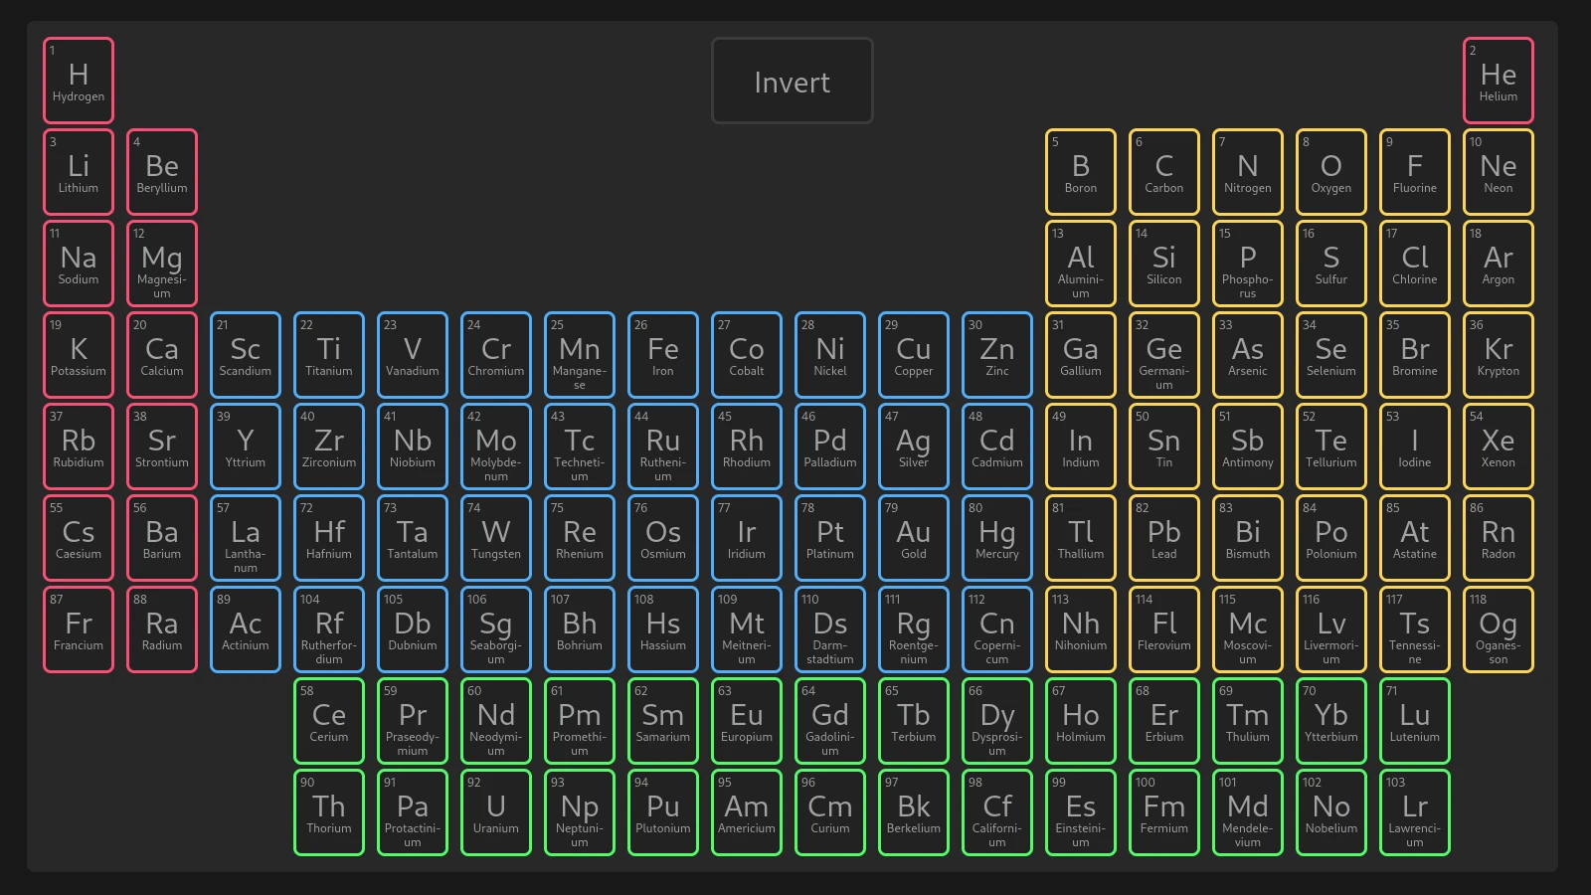
Task: Click the Radon tile at the right edge
Action: coord(1499,537)
